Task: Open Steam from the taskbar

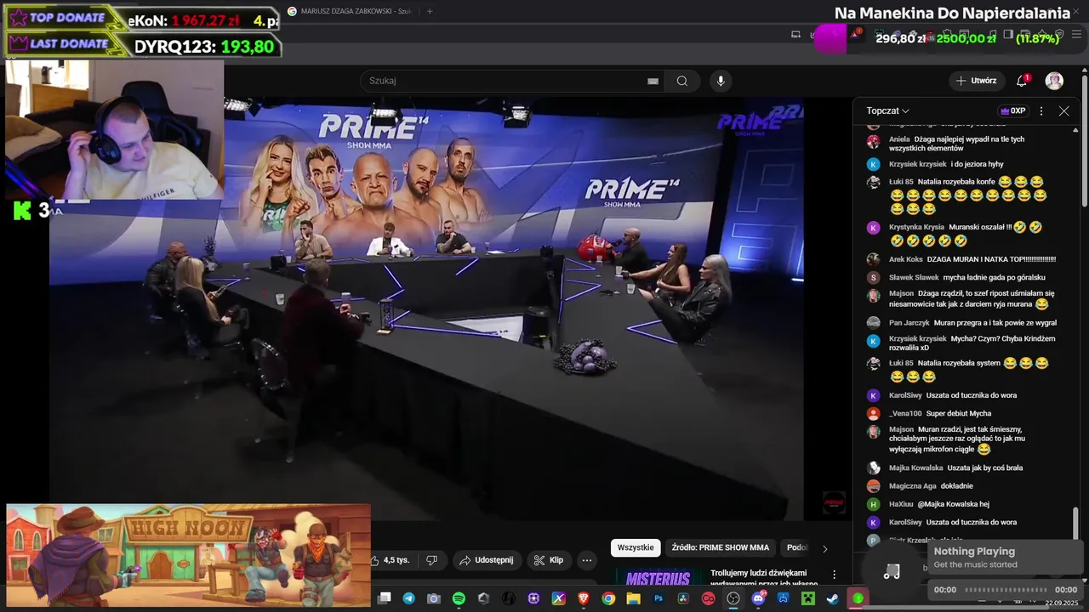Action: click(x=833, y=598)
